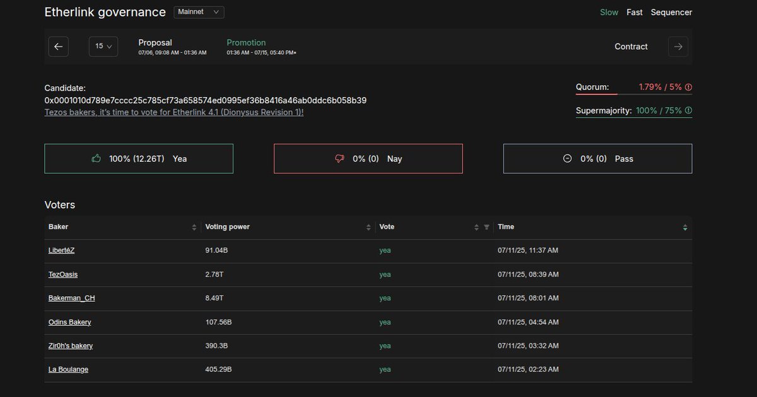Viewport: 757px width, 397px height.
Task: Open TezOasis baker link
Action: tap(63, 274)
